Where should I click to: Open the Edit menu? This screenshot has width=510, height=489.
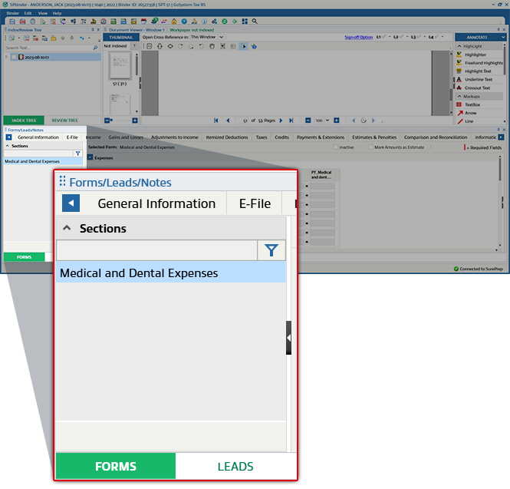28,13
